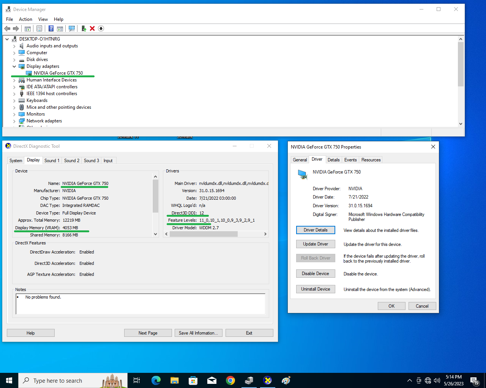Expand Audio inputs and outputs node
Viewport: 486px width, 388px height.
click(x=14, y=46)
